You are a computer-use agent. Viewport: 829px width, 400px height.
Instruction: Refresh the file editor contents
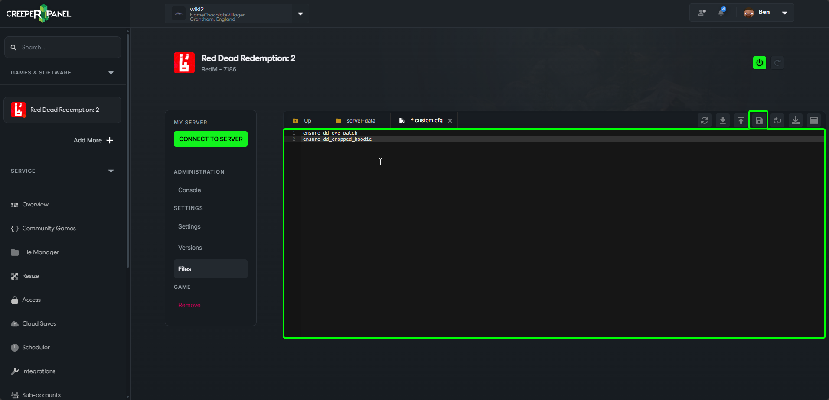point(705,120)
